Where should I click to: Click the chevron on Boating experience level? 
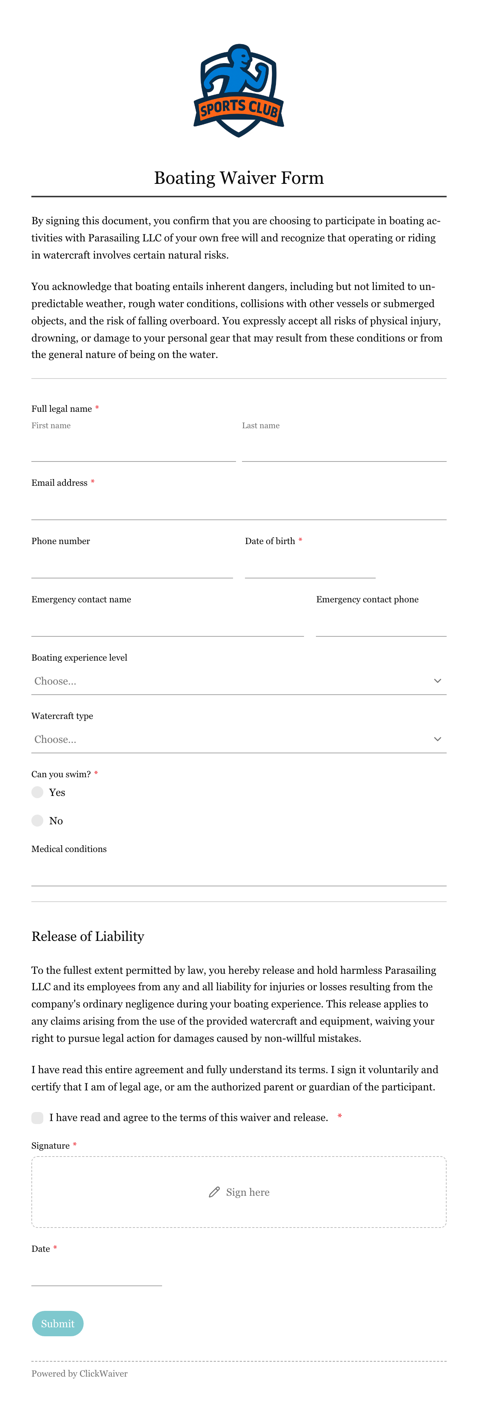tap(438, 681)
